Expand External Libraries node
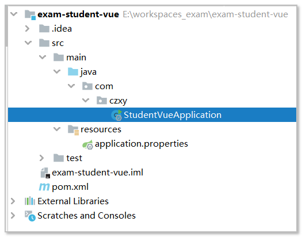Viewport: 302px width, 237px height. coord(13,201)
